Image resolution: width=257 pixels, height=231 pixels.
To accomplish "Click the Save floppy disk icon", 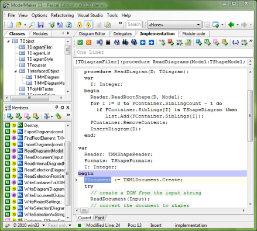I will point(40,25).
